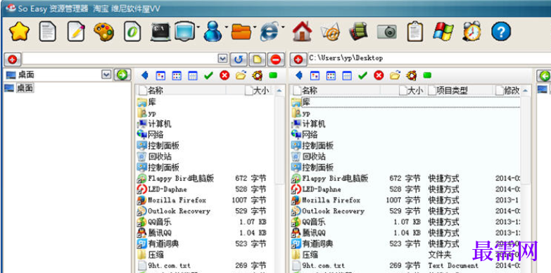
Task: Click the red plus button beside left address bar
Action: click(x=12, y=59)
